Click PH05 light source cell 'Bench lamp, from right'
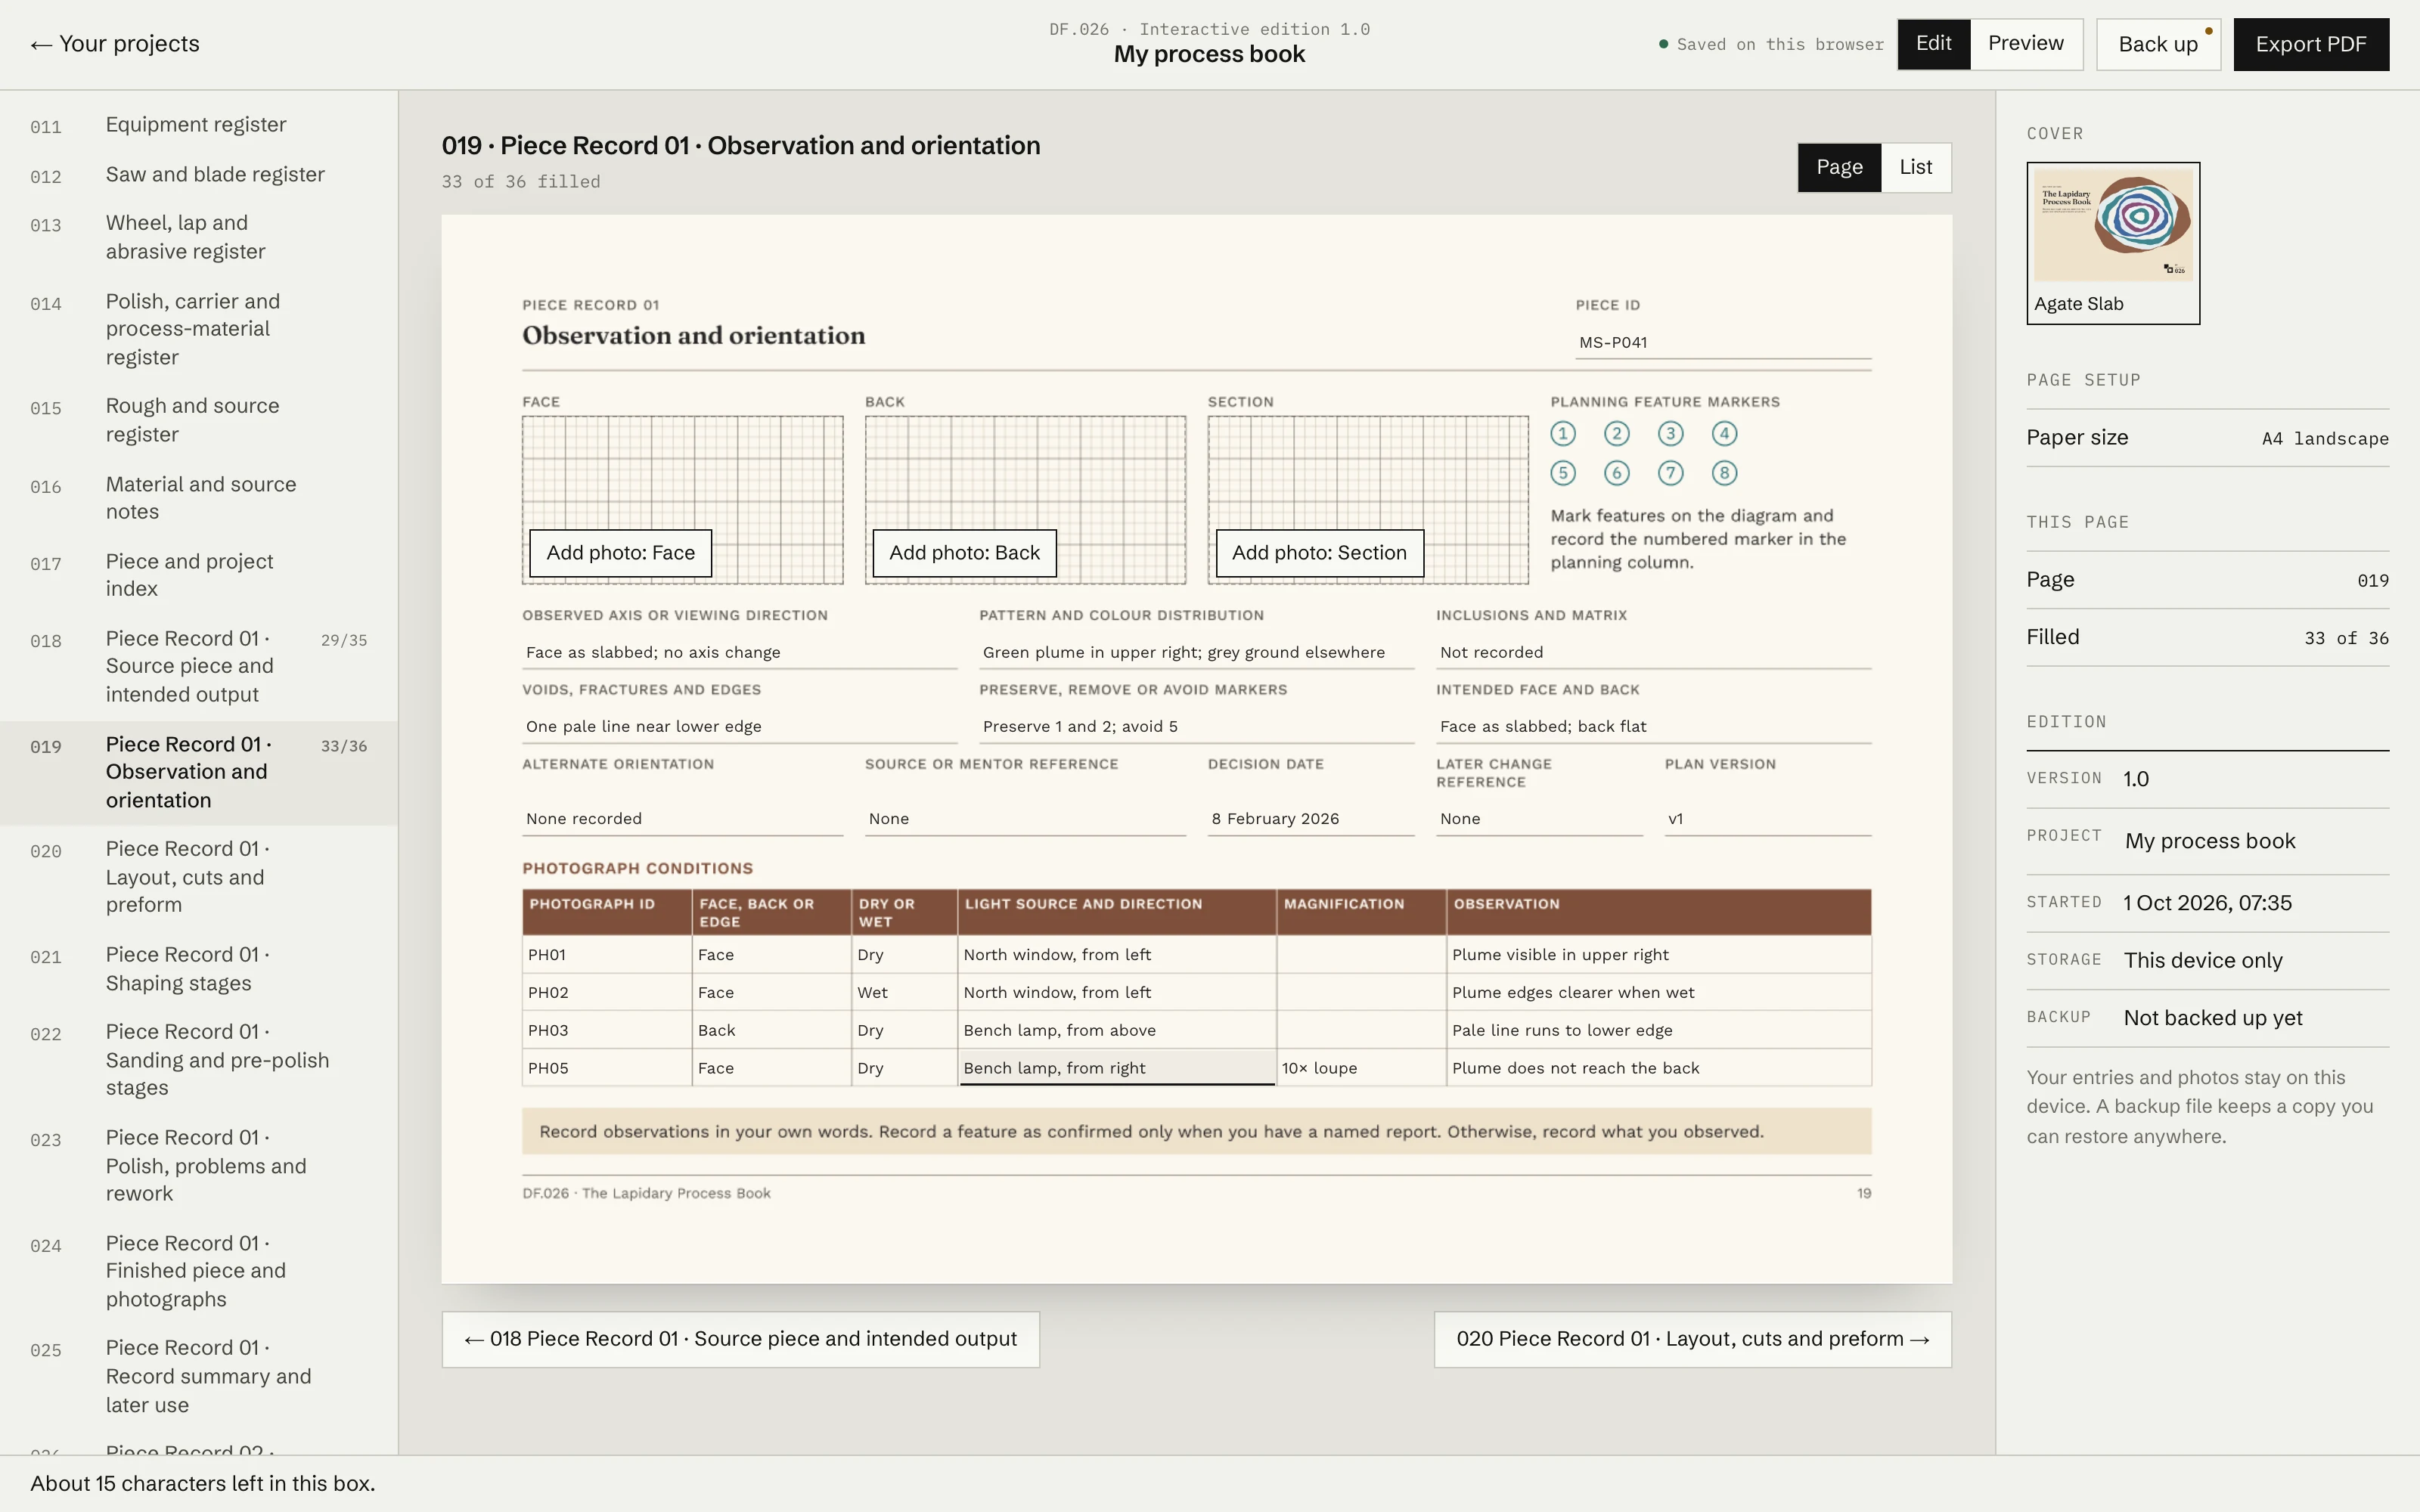 [1116, 1068]
